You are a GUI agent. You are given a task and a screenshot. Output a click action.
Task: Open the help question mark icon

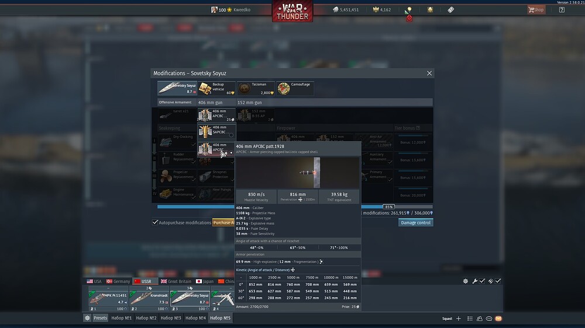coord(562,10)
